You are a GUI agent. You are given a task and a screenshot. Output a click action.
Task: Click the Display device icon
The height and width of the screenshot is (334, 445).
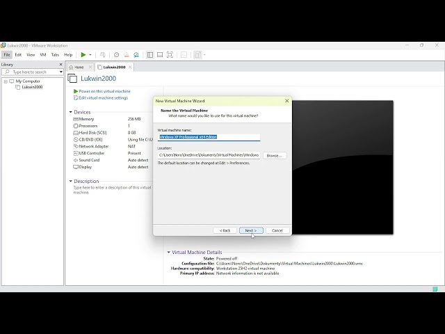76,167
